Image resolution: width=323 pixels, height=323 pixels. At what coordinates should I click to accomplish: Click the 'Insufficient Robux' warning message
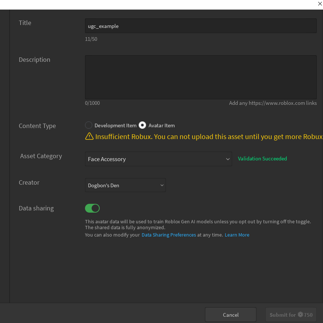pos(209,136)
